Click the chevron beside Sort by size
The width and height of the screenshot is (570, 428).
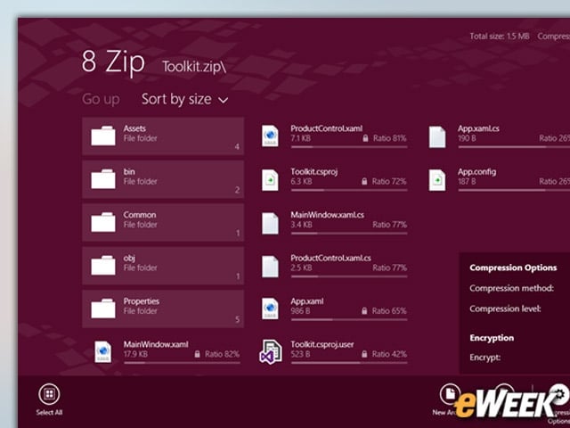tap(224, 100)
